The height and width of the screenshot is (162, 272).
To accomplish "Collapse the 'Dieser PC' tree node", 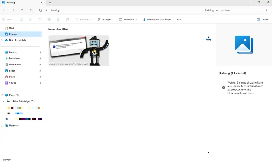I will pyautogui.click(x=2, y=95).
